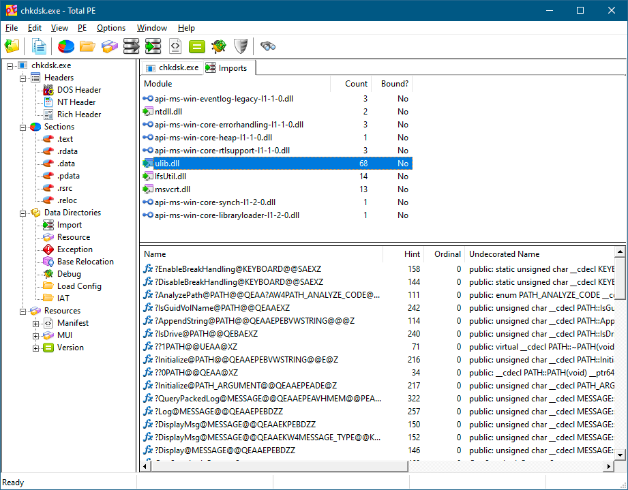
Task: Select msvcrt.dll in the module list
Action: 172,189
